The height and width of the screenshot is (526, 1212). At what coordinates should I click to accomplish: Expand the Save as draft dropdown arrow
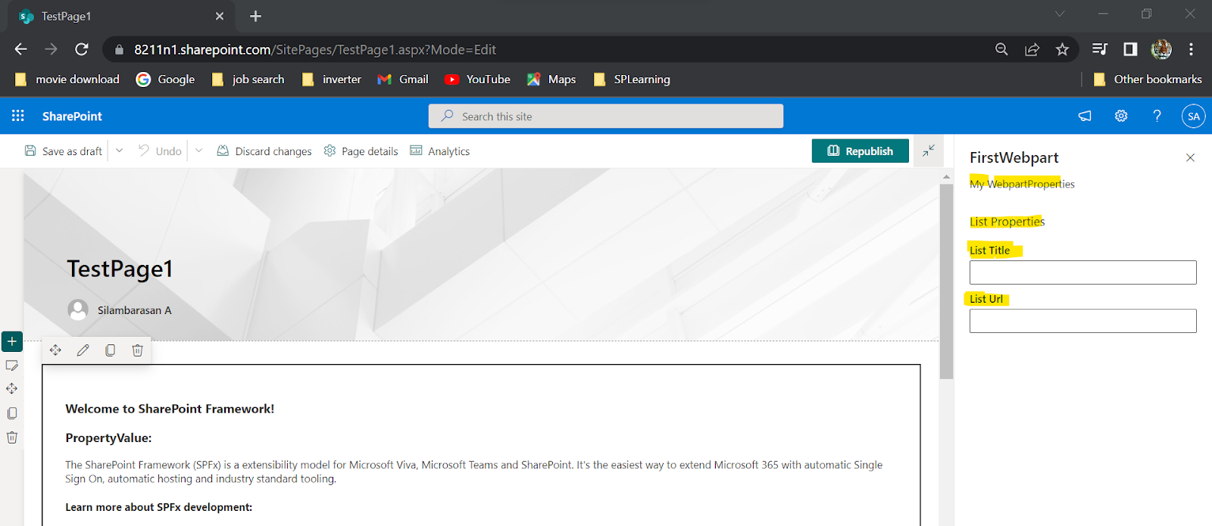tap(119, 151)
